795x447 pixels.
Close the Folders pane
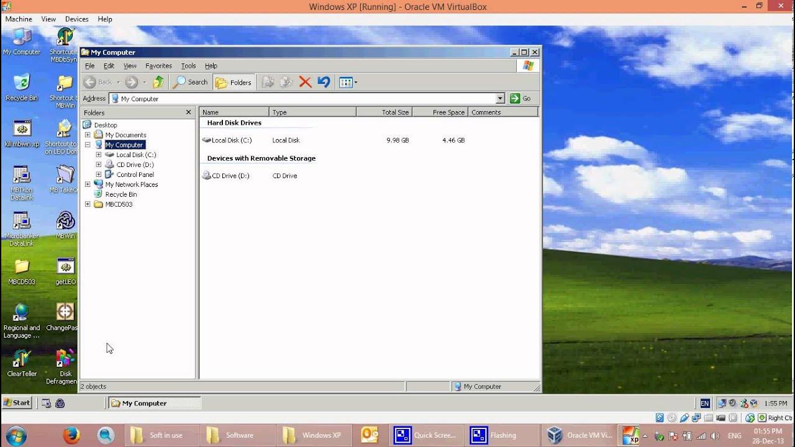[x=189, y=112]
